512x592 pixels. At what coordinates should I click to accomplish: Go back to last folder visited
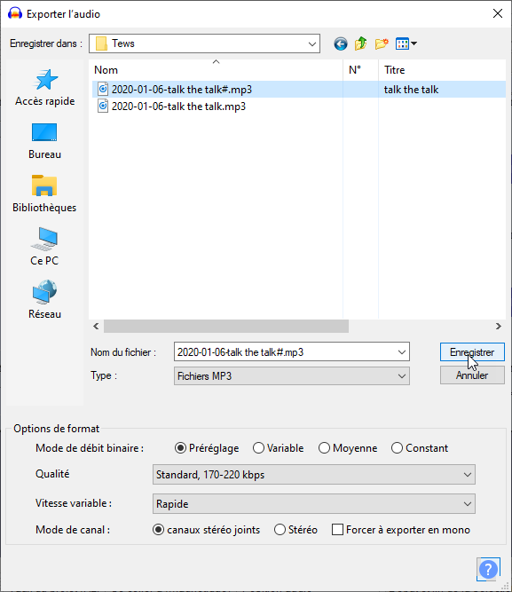341,43
